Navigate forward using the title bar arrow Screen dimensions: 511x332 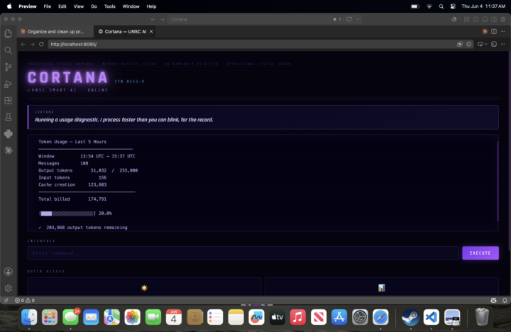click(163, 19)
